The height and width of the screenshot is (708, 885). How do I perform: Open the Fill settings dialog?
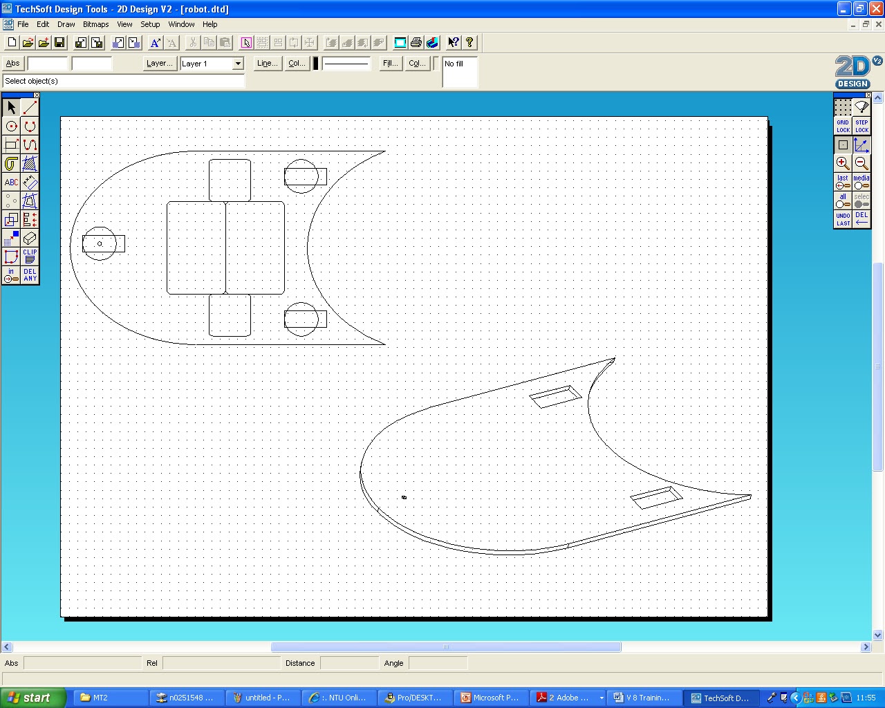389,63
